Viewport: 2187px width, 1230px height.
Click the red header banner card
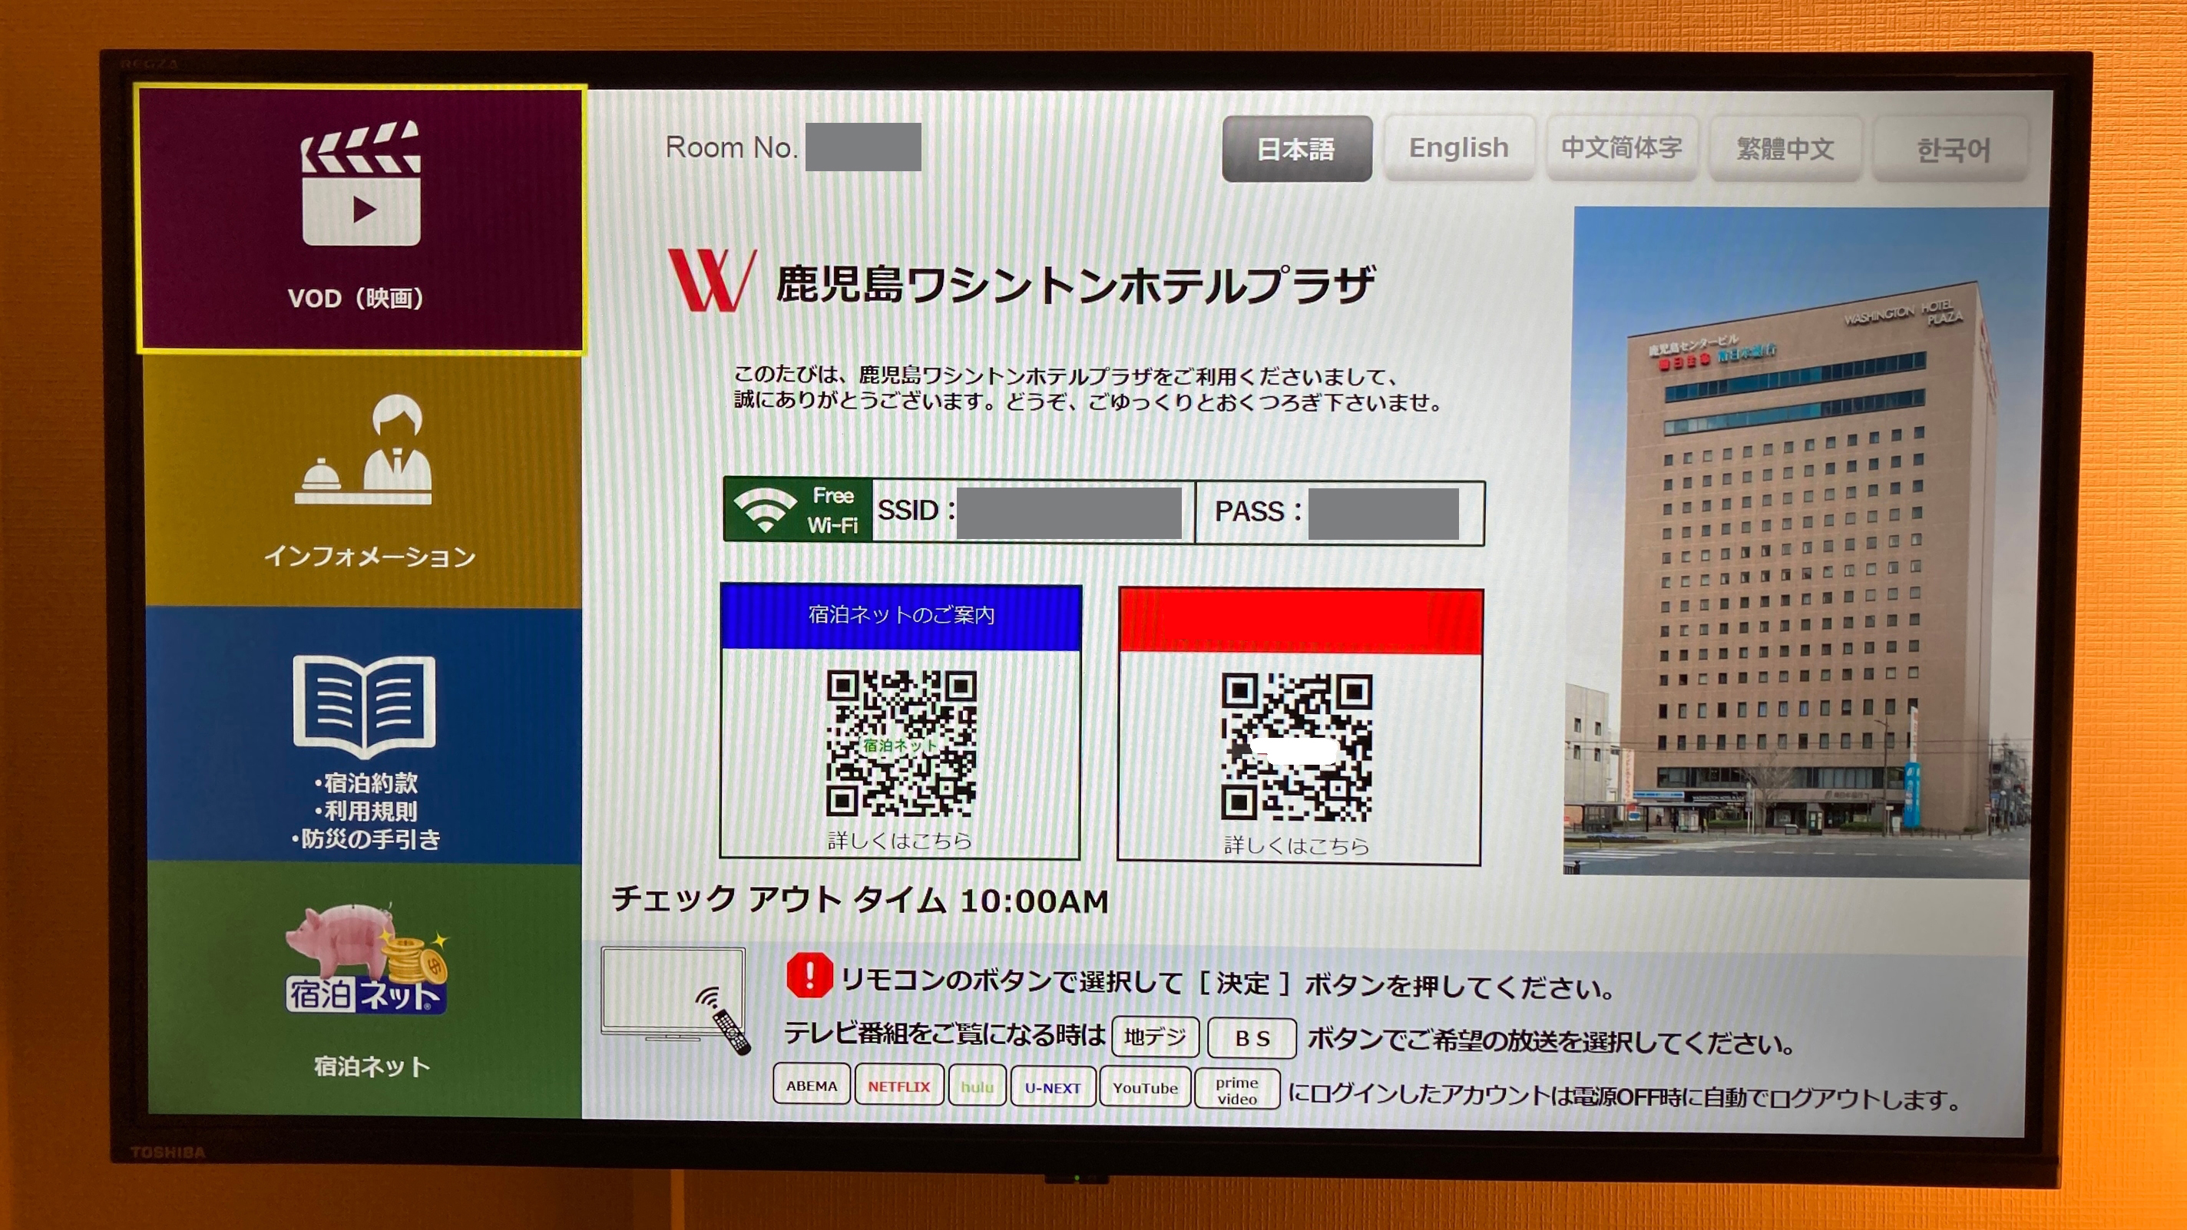tap(1300, 621)
